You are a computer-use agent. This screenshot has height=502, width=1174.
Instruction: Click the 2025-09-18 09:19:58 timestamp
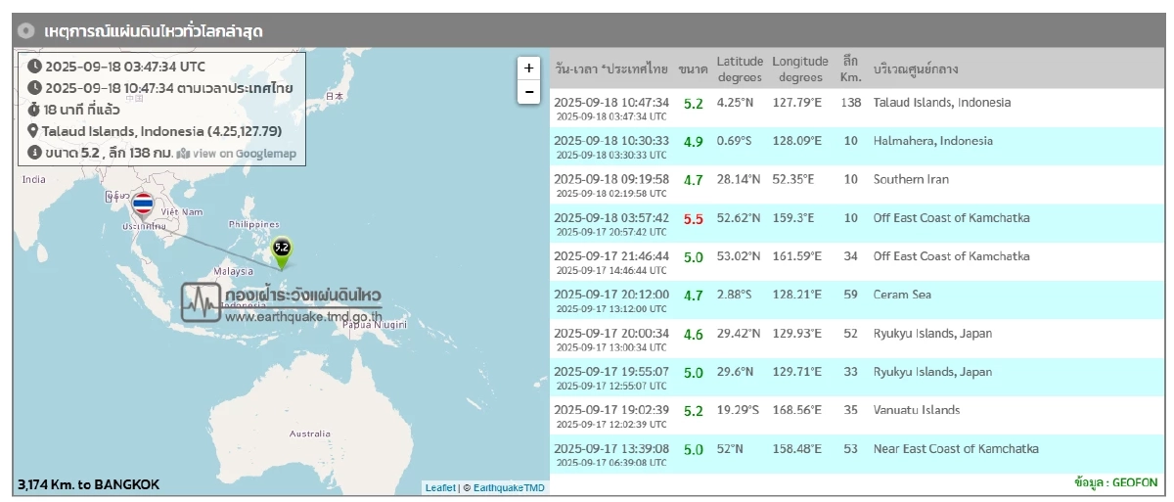(611, 179)
